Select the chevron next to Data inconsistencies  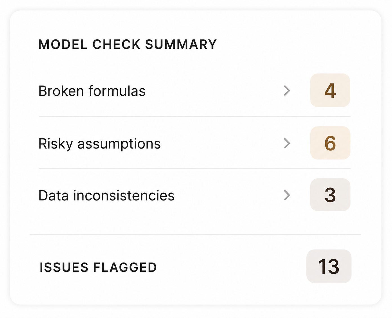click(x=287, y=195)
